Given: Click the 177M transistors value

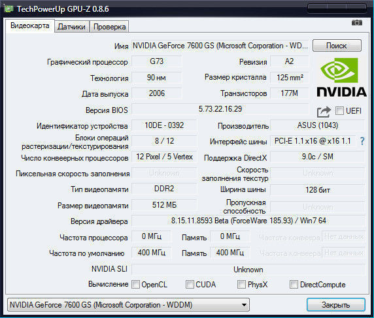Looking at the screenshot, I should point(289,93).
